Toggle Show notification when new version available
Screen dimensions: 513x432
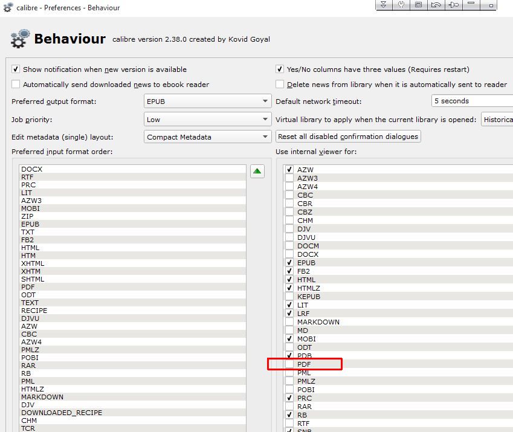[15, 69]
